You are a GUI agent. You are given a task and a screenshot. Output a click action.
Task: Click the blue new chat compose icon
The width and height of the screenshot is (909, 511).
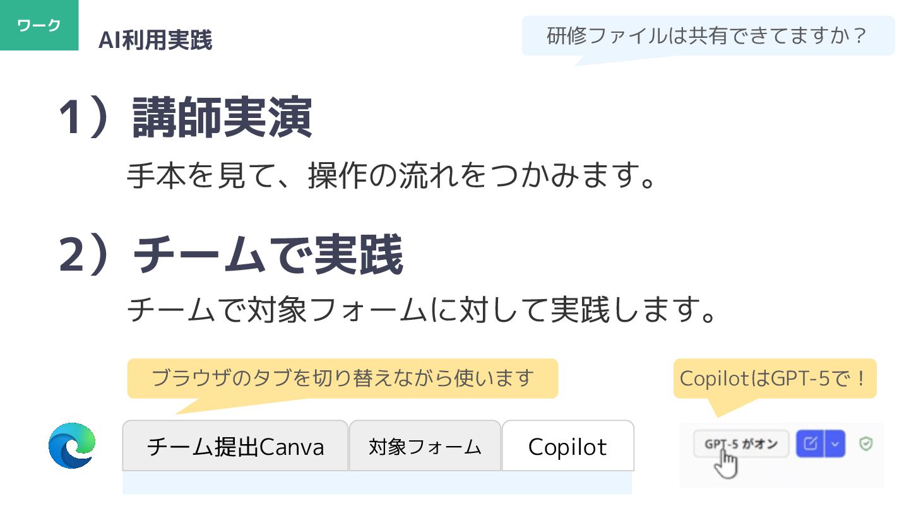pos(811,444)
